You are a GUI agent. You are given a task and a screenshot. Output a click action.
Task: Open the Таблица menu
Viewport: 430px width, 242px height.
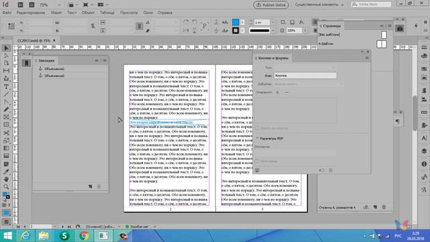click(107, 13)
